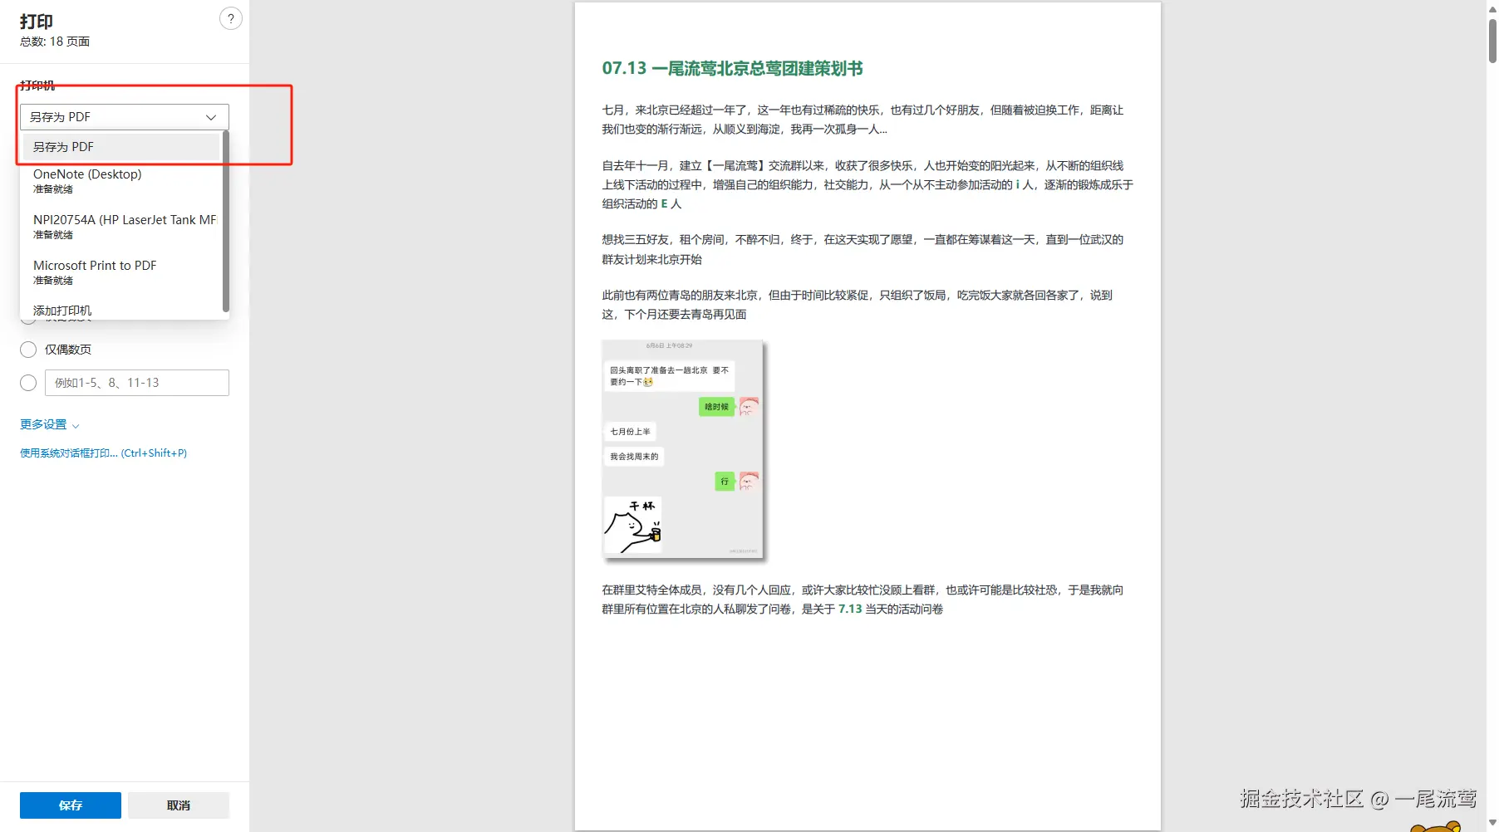Click the preview scrollbar down arrow

pos(1492,823)
